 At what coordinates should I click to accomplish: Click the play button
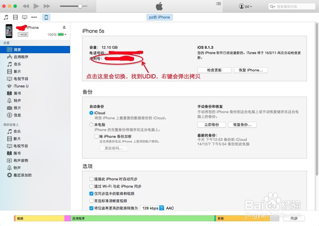click(x=36, y=6)
